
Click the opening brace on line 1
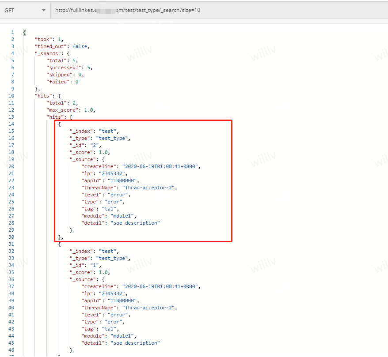[x=24, y=32]
